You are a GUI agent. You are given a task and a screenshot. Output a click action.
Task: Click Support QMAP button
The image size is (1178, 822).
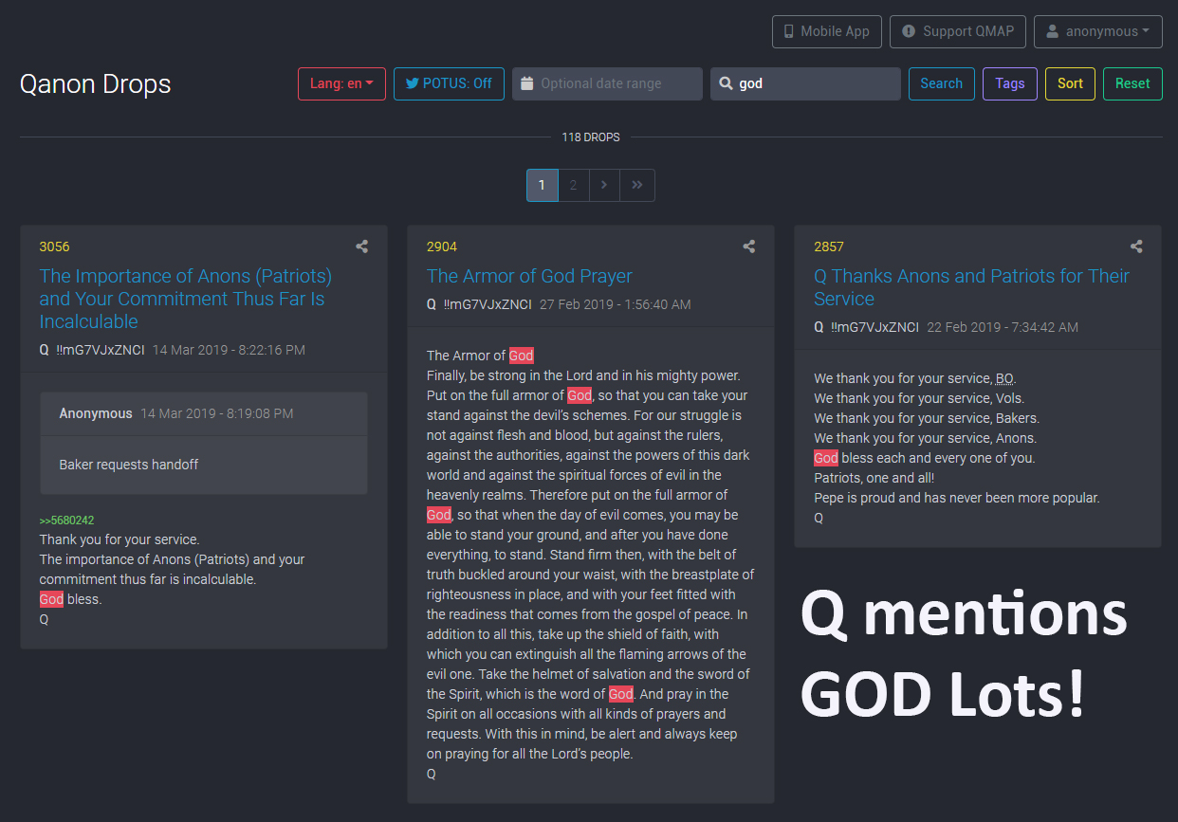coord(958,31)
